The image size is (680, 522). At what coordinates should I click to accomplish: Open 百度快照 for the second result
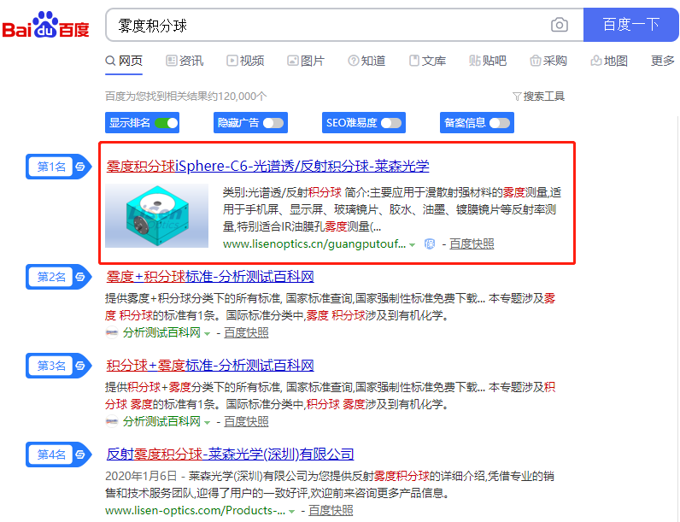coord(246,332)
